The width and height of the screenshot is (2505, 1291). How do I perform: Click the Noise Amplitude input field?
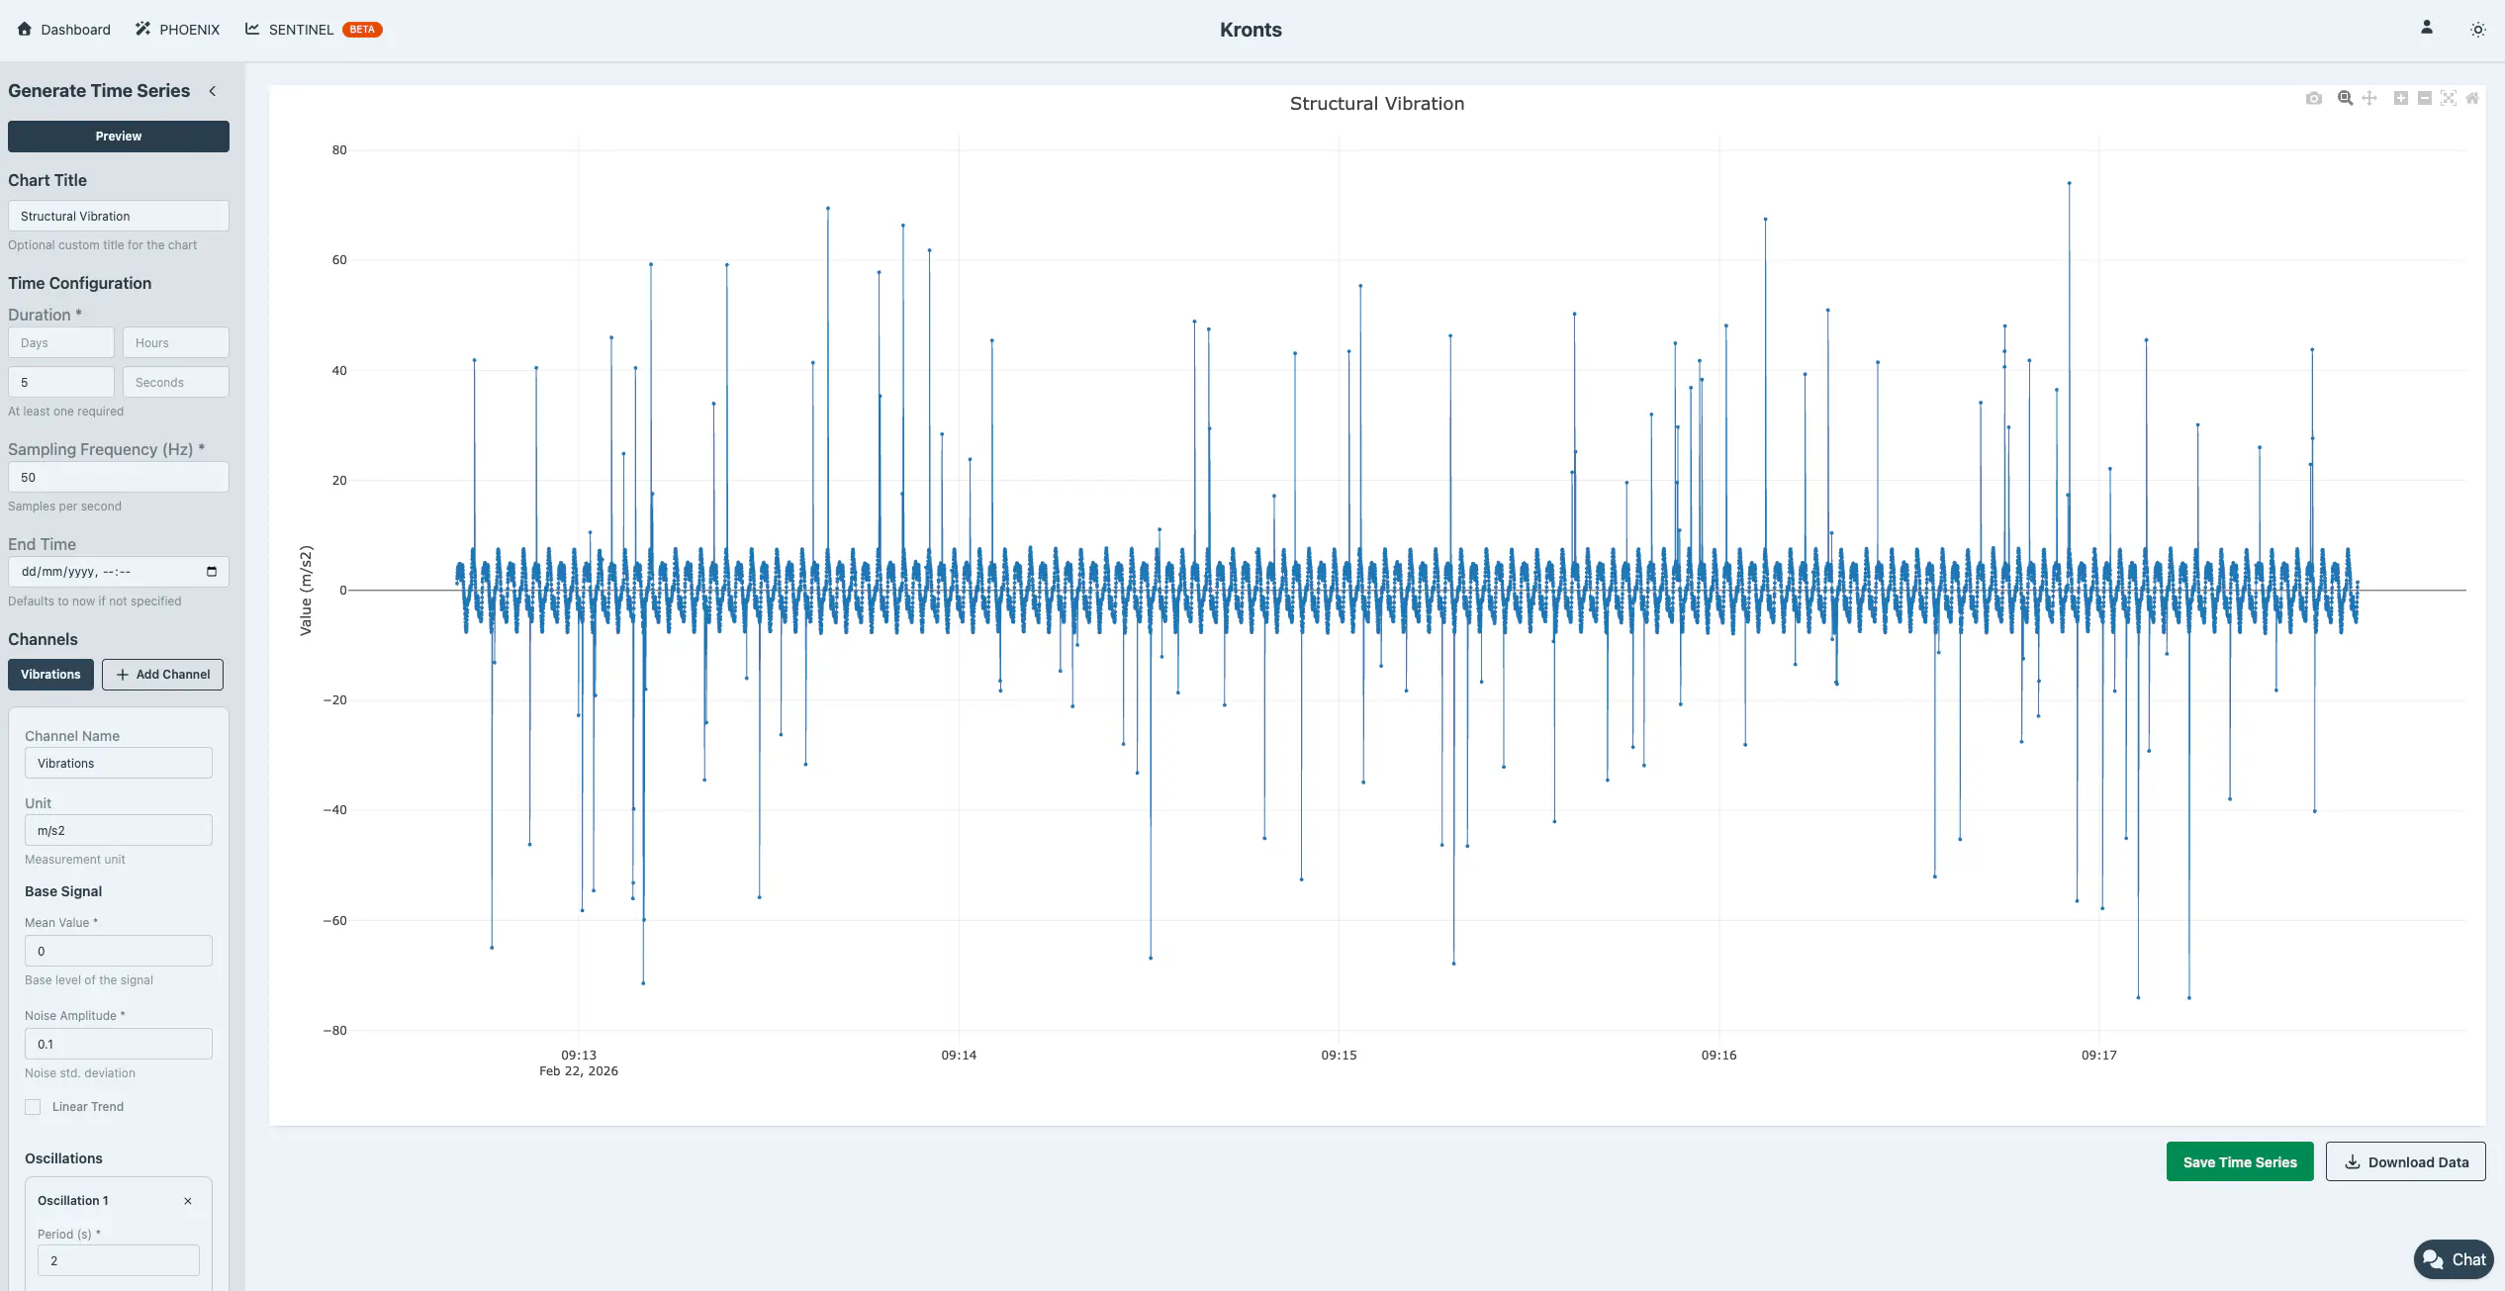(x=118, y=1044)
